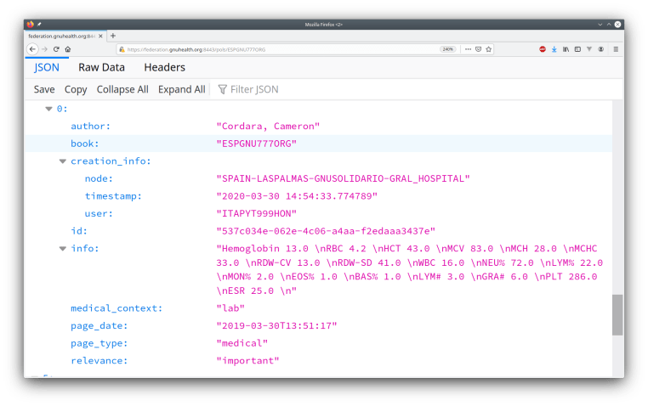Reload the current page

[56, 49]
